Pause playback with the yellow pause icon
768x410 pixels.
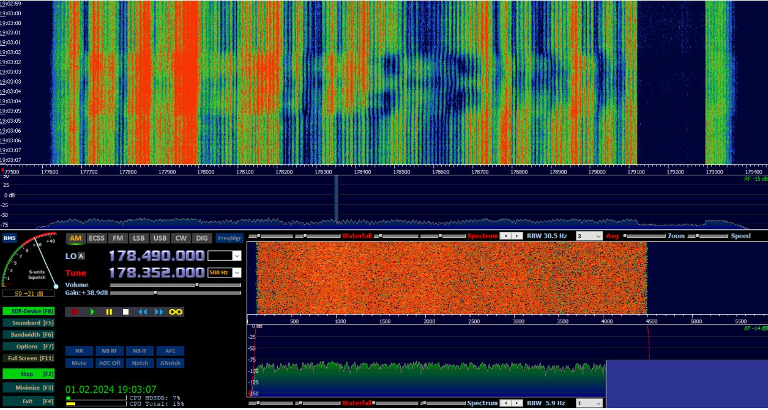coord(109,312)
